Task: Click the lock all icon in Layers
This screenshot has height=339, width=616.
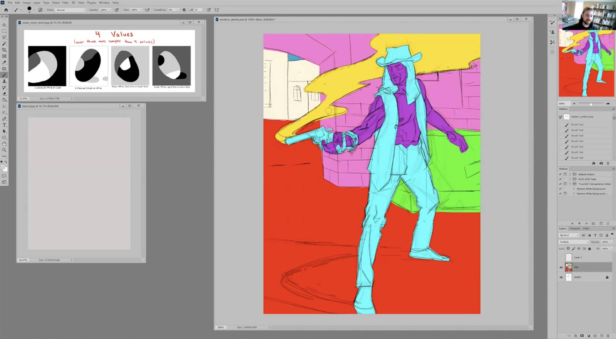Action: [x=589, y=249]
